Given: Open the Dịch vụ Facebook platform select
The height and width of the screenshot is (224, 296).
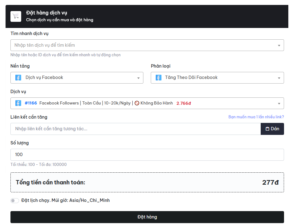Looking at the screenshot, I should [x=77, y=78].
